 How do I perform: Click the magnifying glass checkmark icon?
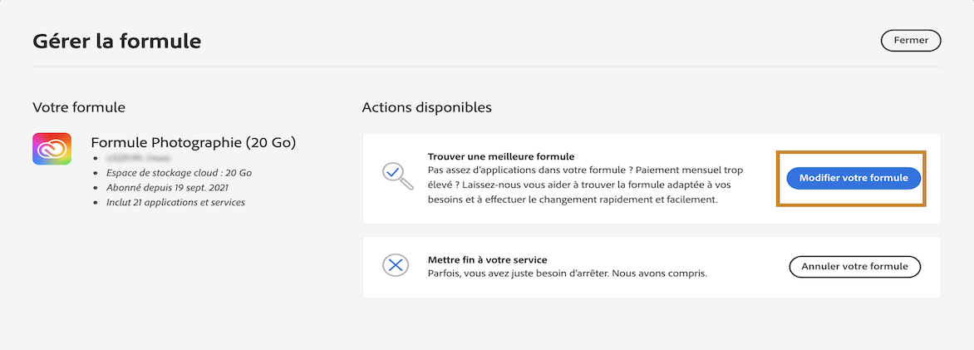[394, 175]
